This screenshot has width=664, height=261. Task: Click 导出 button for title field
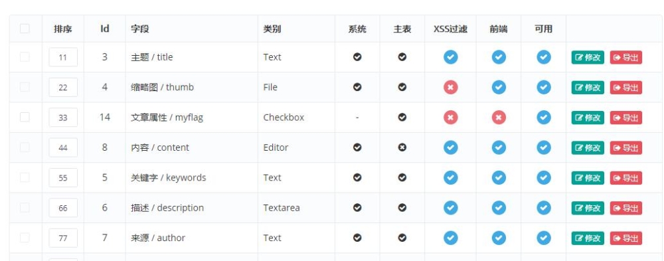coord(626,58)
